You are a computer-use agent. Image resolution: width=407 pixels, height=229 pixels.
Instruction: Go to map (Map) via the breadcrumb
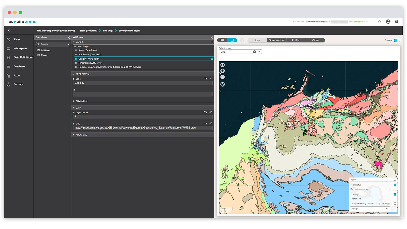[108, 30]
